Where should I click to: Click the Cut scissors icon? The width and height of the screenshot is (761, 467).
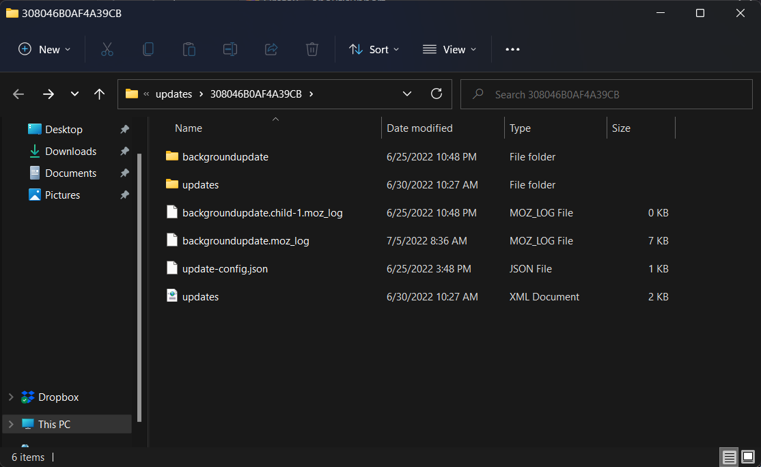(107, 49)
